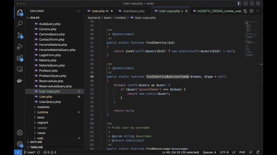
Task: Change indentation via Spaces: 4
Action: pyautogui.click(x=209, y=152)
